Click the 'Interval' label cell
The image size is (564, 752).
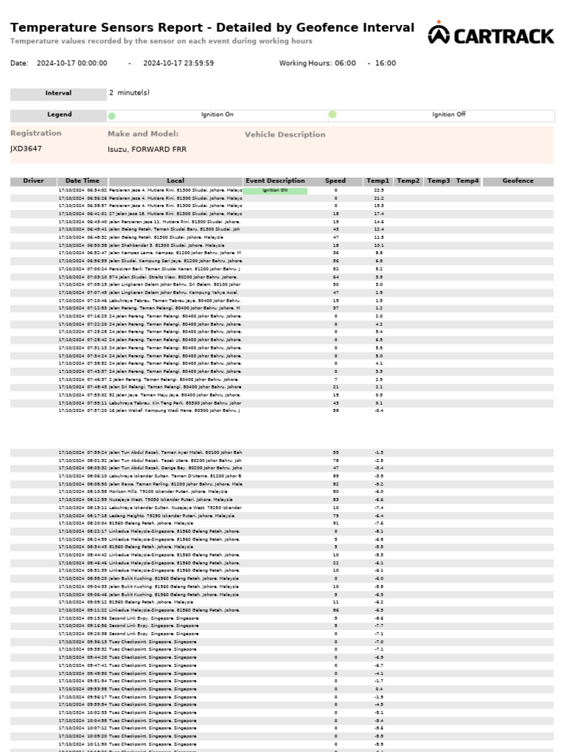coord(59,93)
